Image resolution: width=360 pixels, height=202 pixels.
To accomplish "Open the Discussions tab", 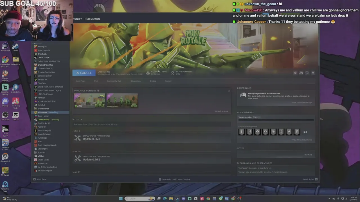I will pyautogui.click(x=136, y=81).
